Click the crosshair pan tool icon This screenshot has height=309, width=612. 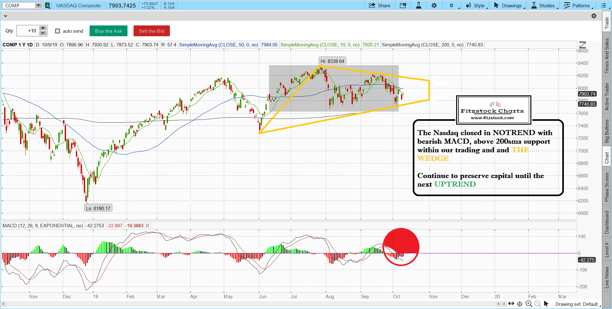point(520,304)
